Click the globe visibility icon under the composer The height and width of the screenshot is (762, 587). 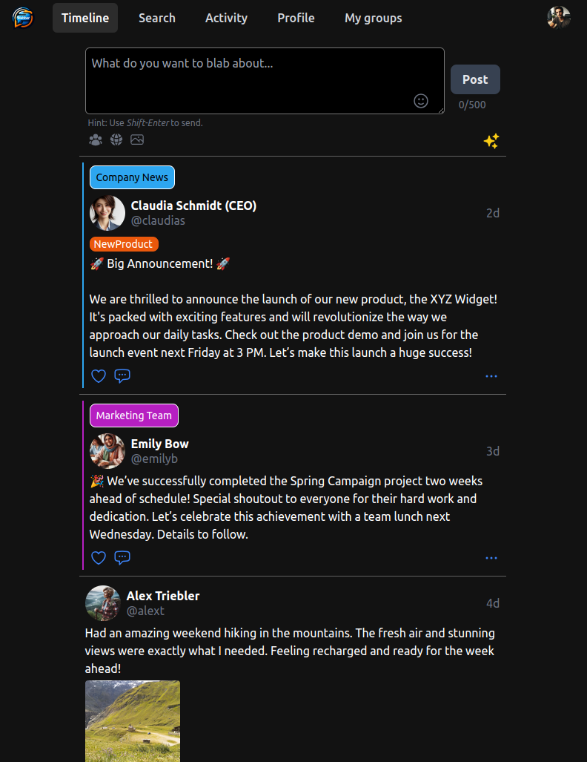(x=116, y=139)
